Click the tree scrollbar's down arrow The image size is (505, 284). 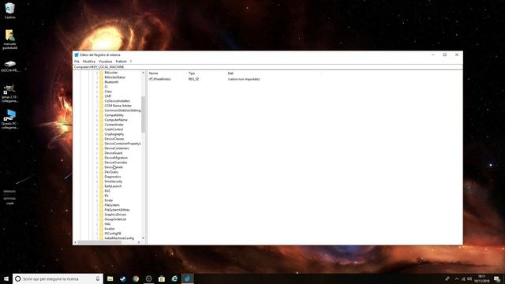[144, 238]
